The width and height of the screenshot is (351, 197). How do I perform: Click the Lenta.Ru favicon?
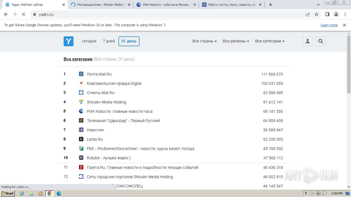(x=81, y=139)
